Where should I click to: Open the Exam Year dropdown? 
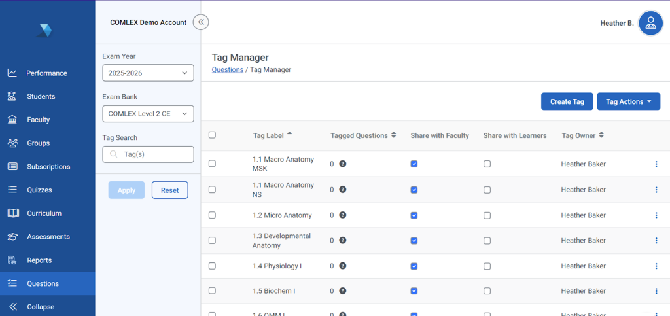148,73
